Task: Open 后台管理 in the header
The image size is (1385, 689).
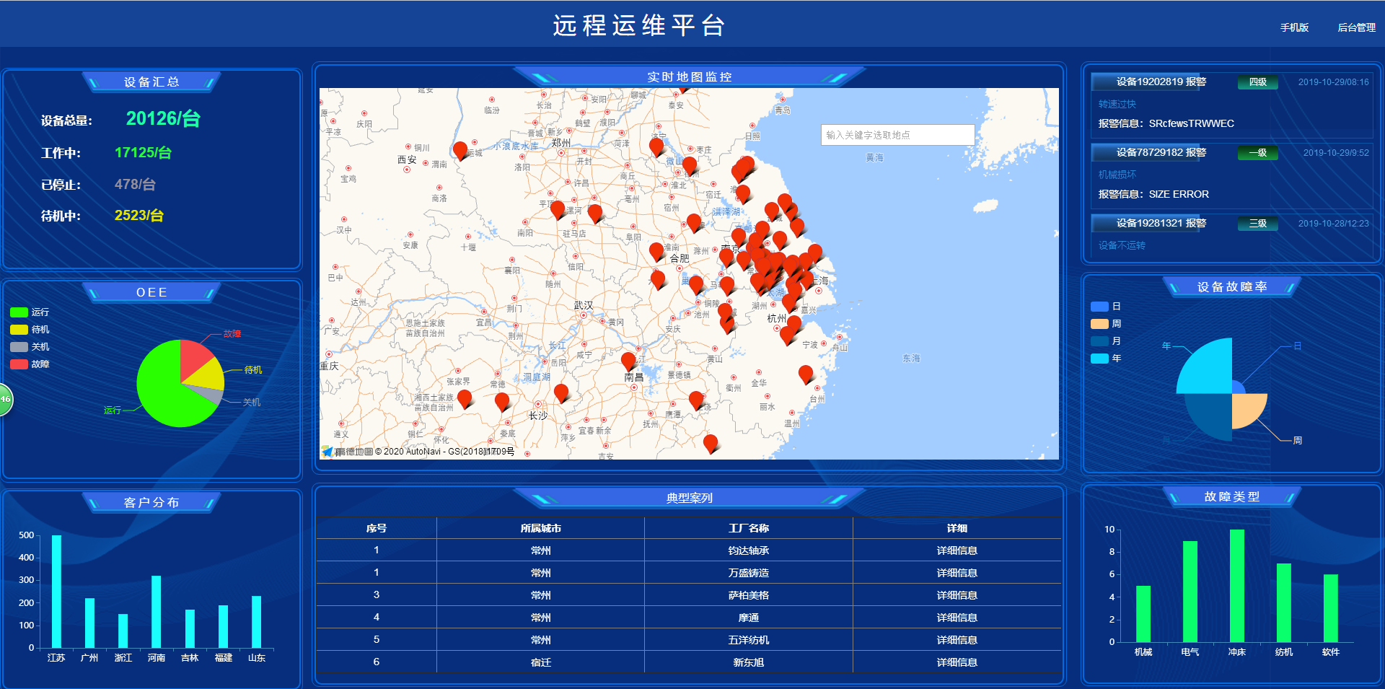Action: pyautogui.click(x=1356, y=27)
